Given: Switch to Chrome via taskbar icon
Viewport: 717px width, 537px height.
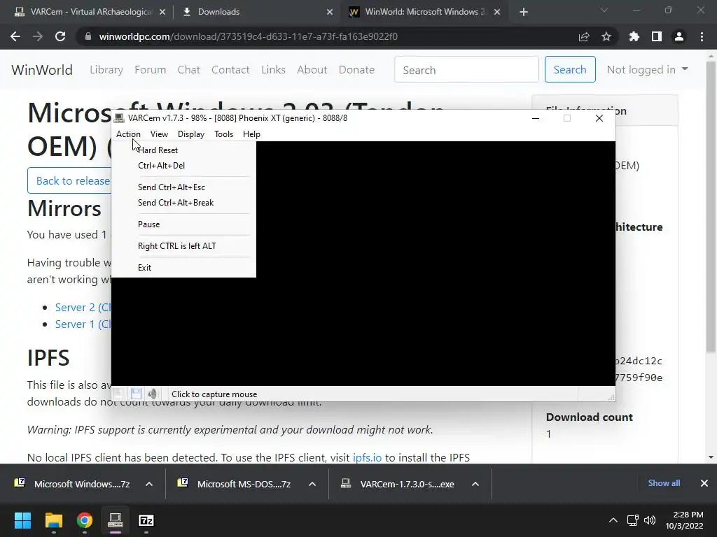Looking at the screenshot, I should pos(85,520).
